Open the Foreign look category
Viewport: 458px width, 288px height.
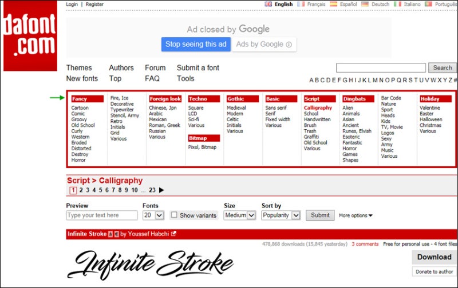pyautogui.click(x=165, y=99)
